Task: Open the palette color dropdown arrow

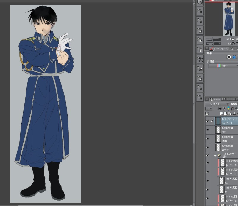Action: click(211, 108)
